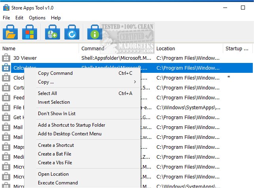Click the Maps row's app icon

[x=6, y=147]
